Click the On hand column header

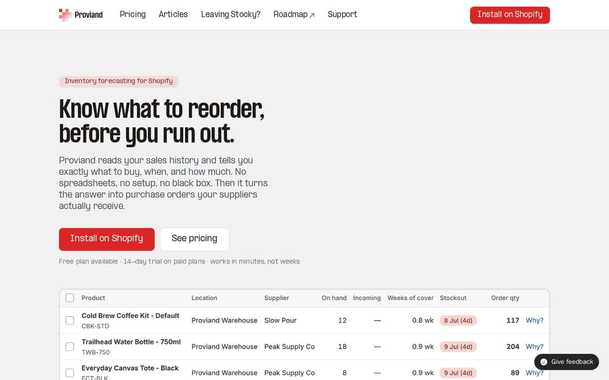[x=334, y=298]
